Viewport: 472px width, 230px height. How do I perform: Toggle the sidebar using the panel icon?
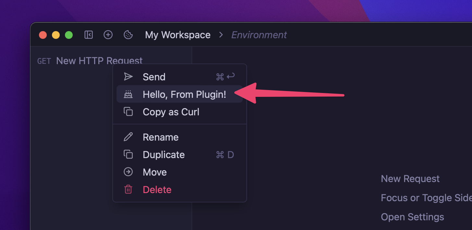click(89, 35)
